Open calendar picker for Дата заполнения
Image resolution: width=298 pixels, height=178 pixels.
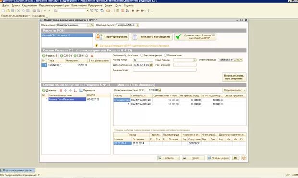point(151,65)
